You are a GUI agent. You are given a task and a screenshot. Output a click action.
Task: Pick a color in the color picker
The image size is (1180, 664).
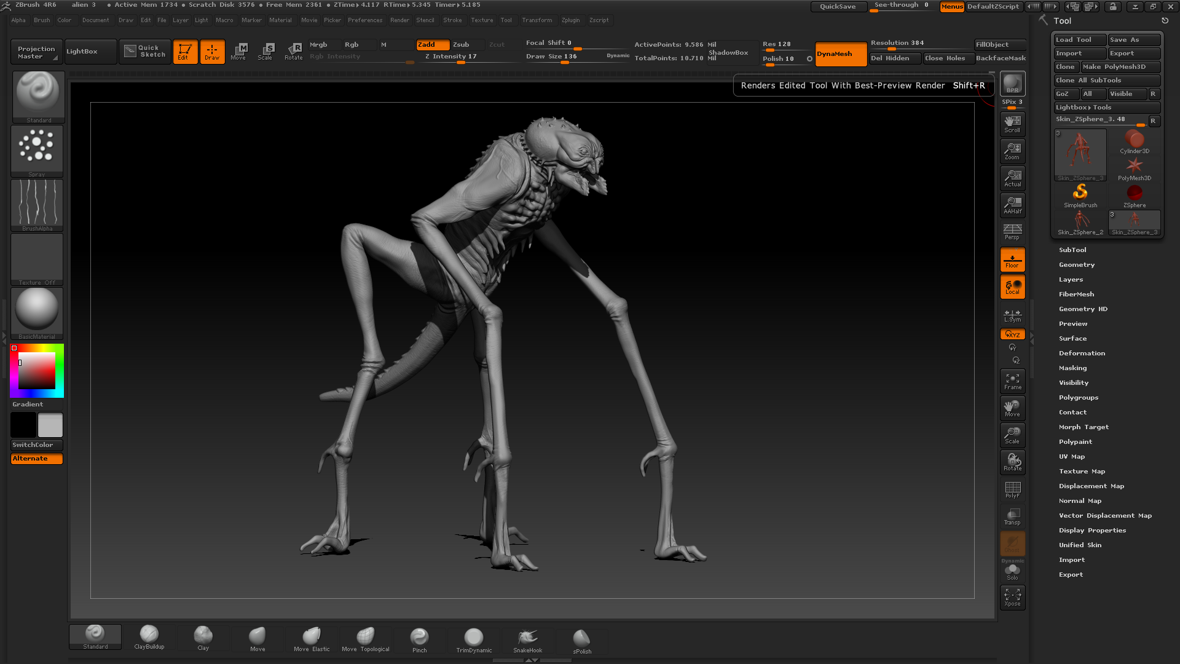pos(37,371)
